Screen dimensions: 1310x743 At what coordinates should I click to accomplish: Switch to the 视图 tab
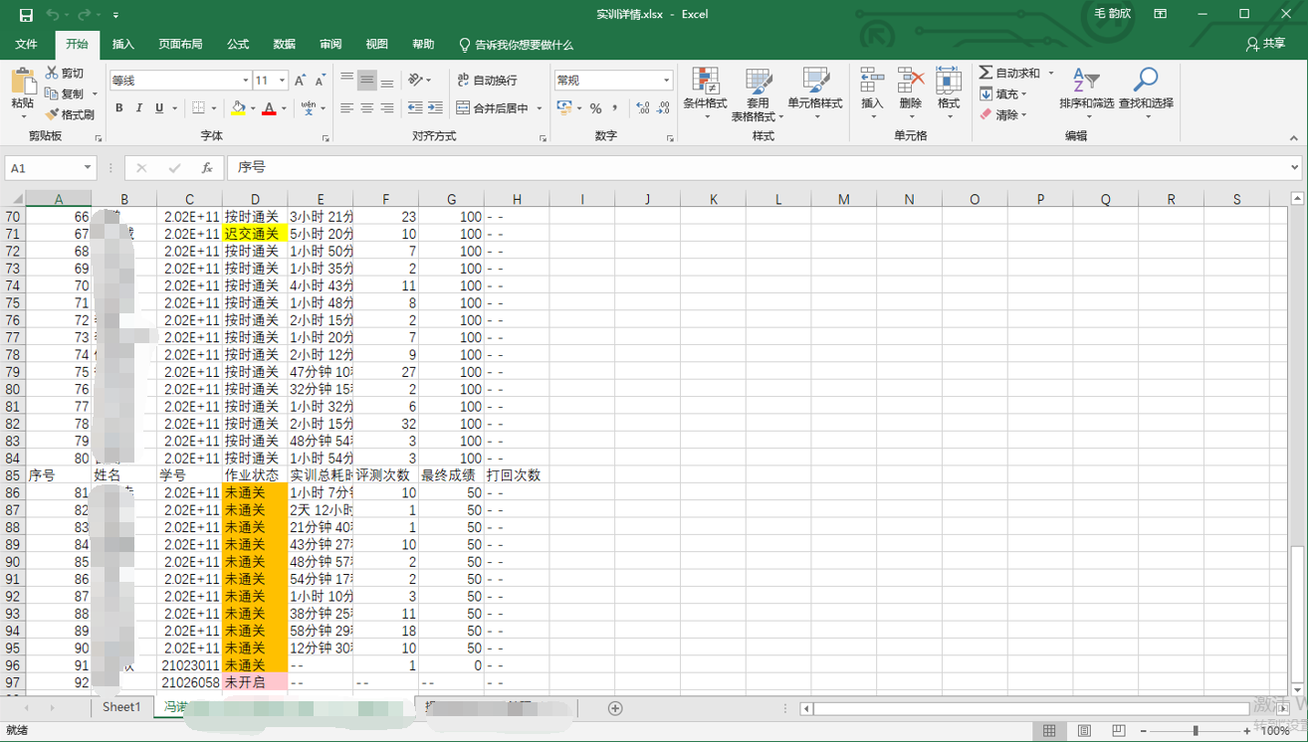[377, 45]
